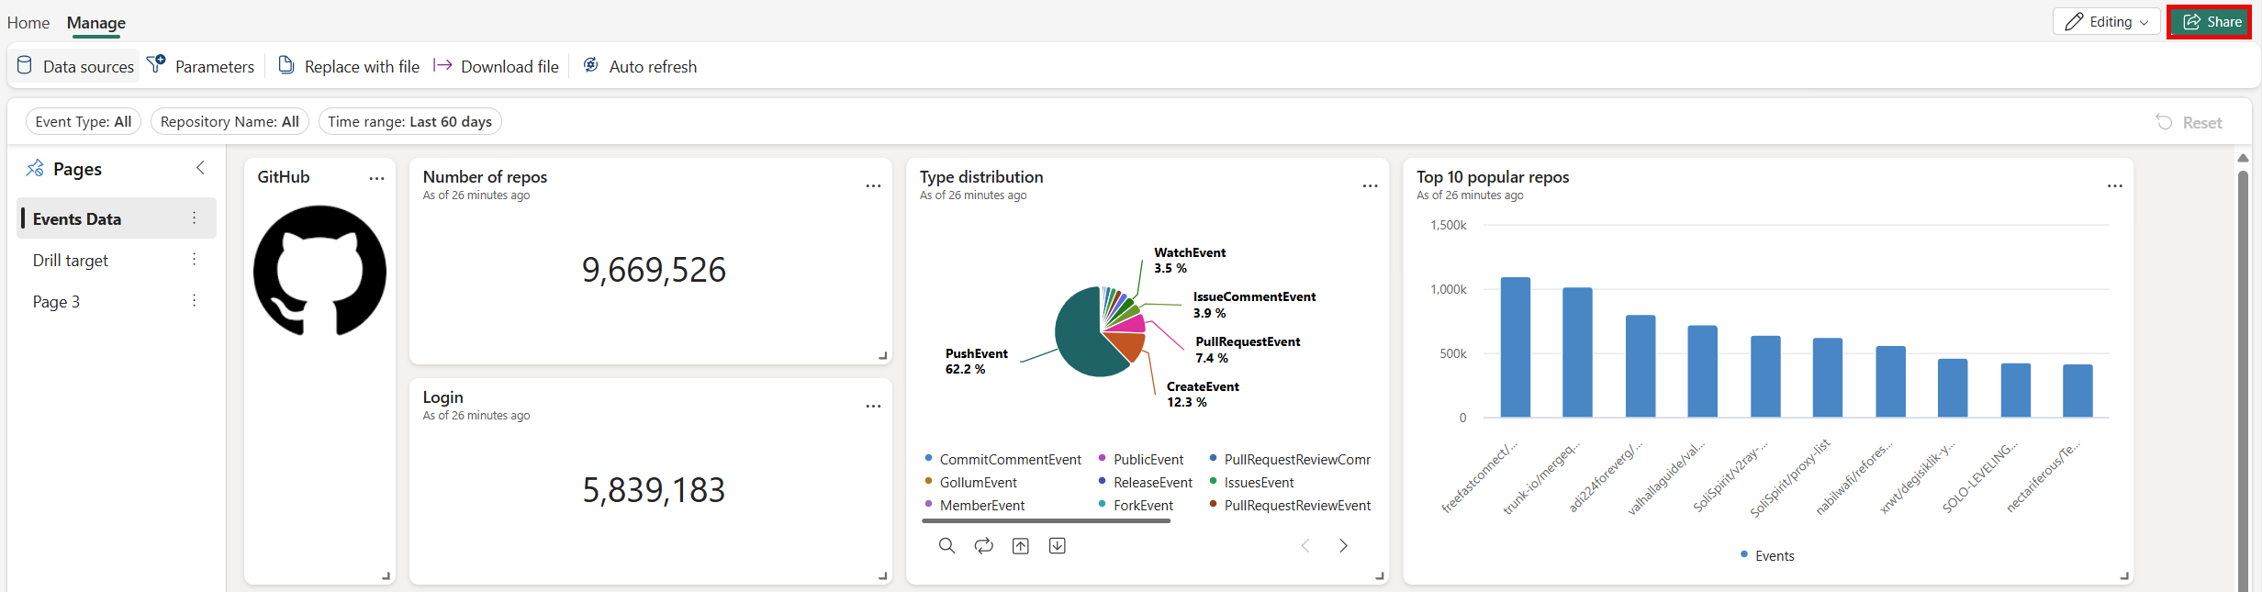The height and width of the screenshot is (592, 2262).
Task: Toggle ForkEvent series in legend
Action: click(1142, 506)
